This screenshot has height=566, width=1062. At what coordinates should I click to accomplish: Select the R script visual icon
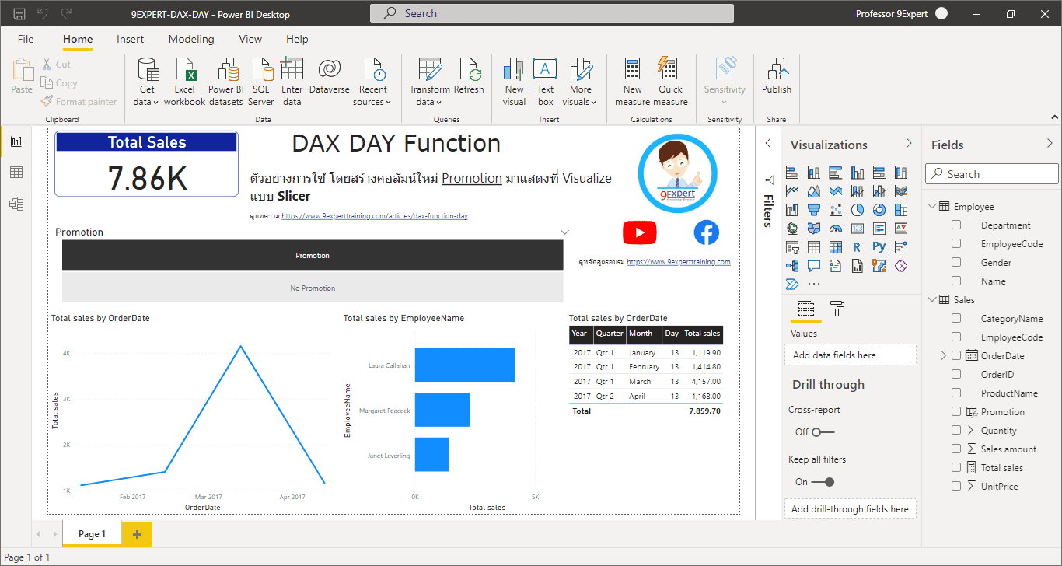(x=857, y=246)
